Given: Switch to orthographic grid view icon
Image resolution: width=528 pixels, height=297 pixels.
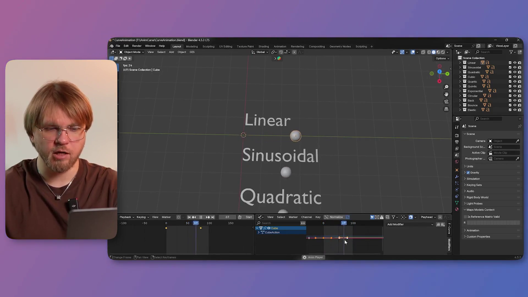Looking at the screenshot, I should click(446, 109).
